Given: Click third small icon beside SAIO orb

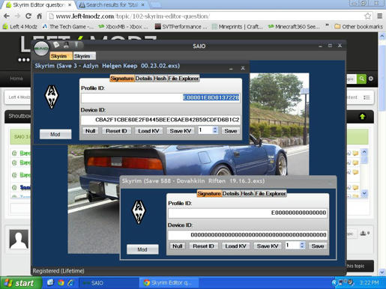Looking at the screenshot, I should point(76,45).
